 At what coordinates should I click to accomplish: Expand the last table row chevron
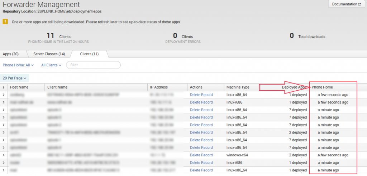click(4, 170)
